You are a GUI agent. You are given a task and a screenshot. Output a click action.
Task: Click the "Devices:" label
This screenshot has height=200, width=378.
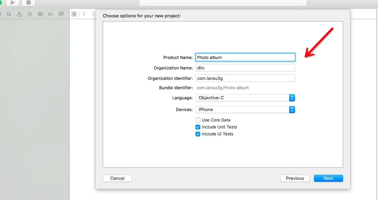[x=184, y=110]
